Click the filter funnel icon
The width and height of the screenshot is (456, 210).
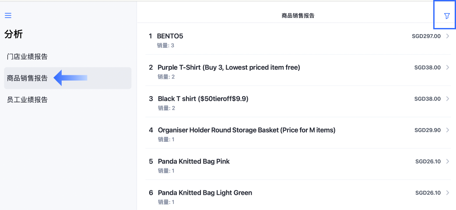click(x=447, y=16)
